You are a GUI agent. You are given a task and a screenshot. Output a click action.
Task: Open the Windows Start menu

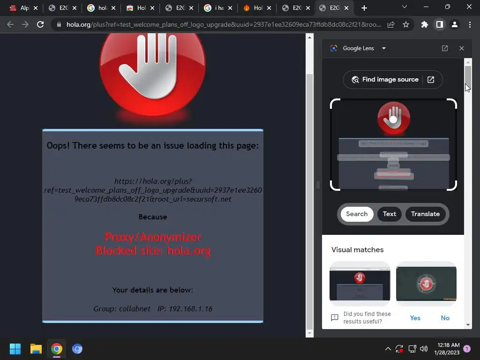[x=15, y=349]
